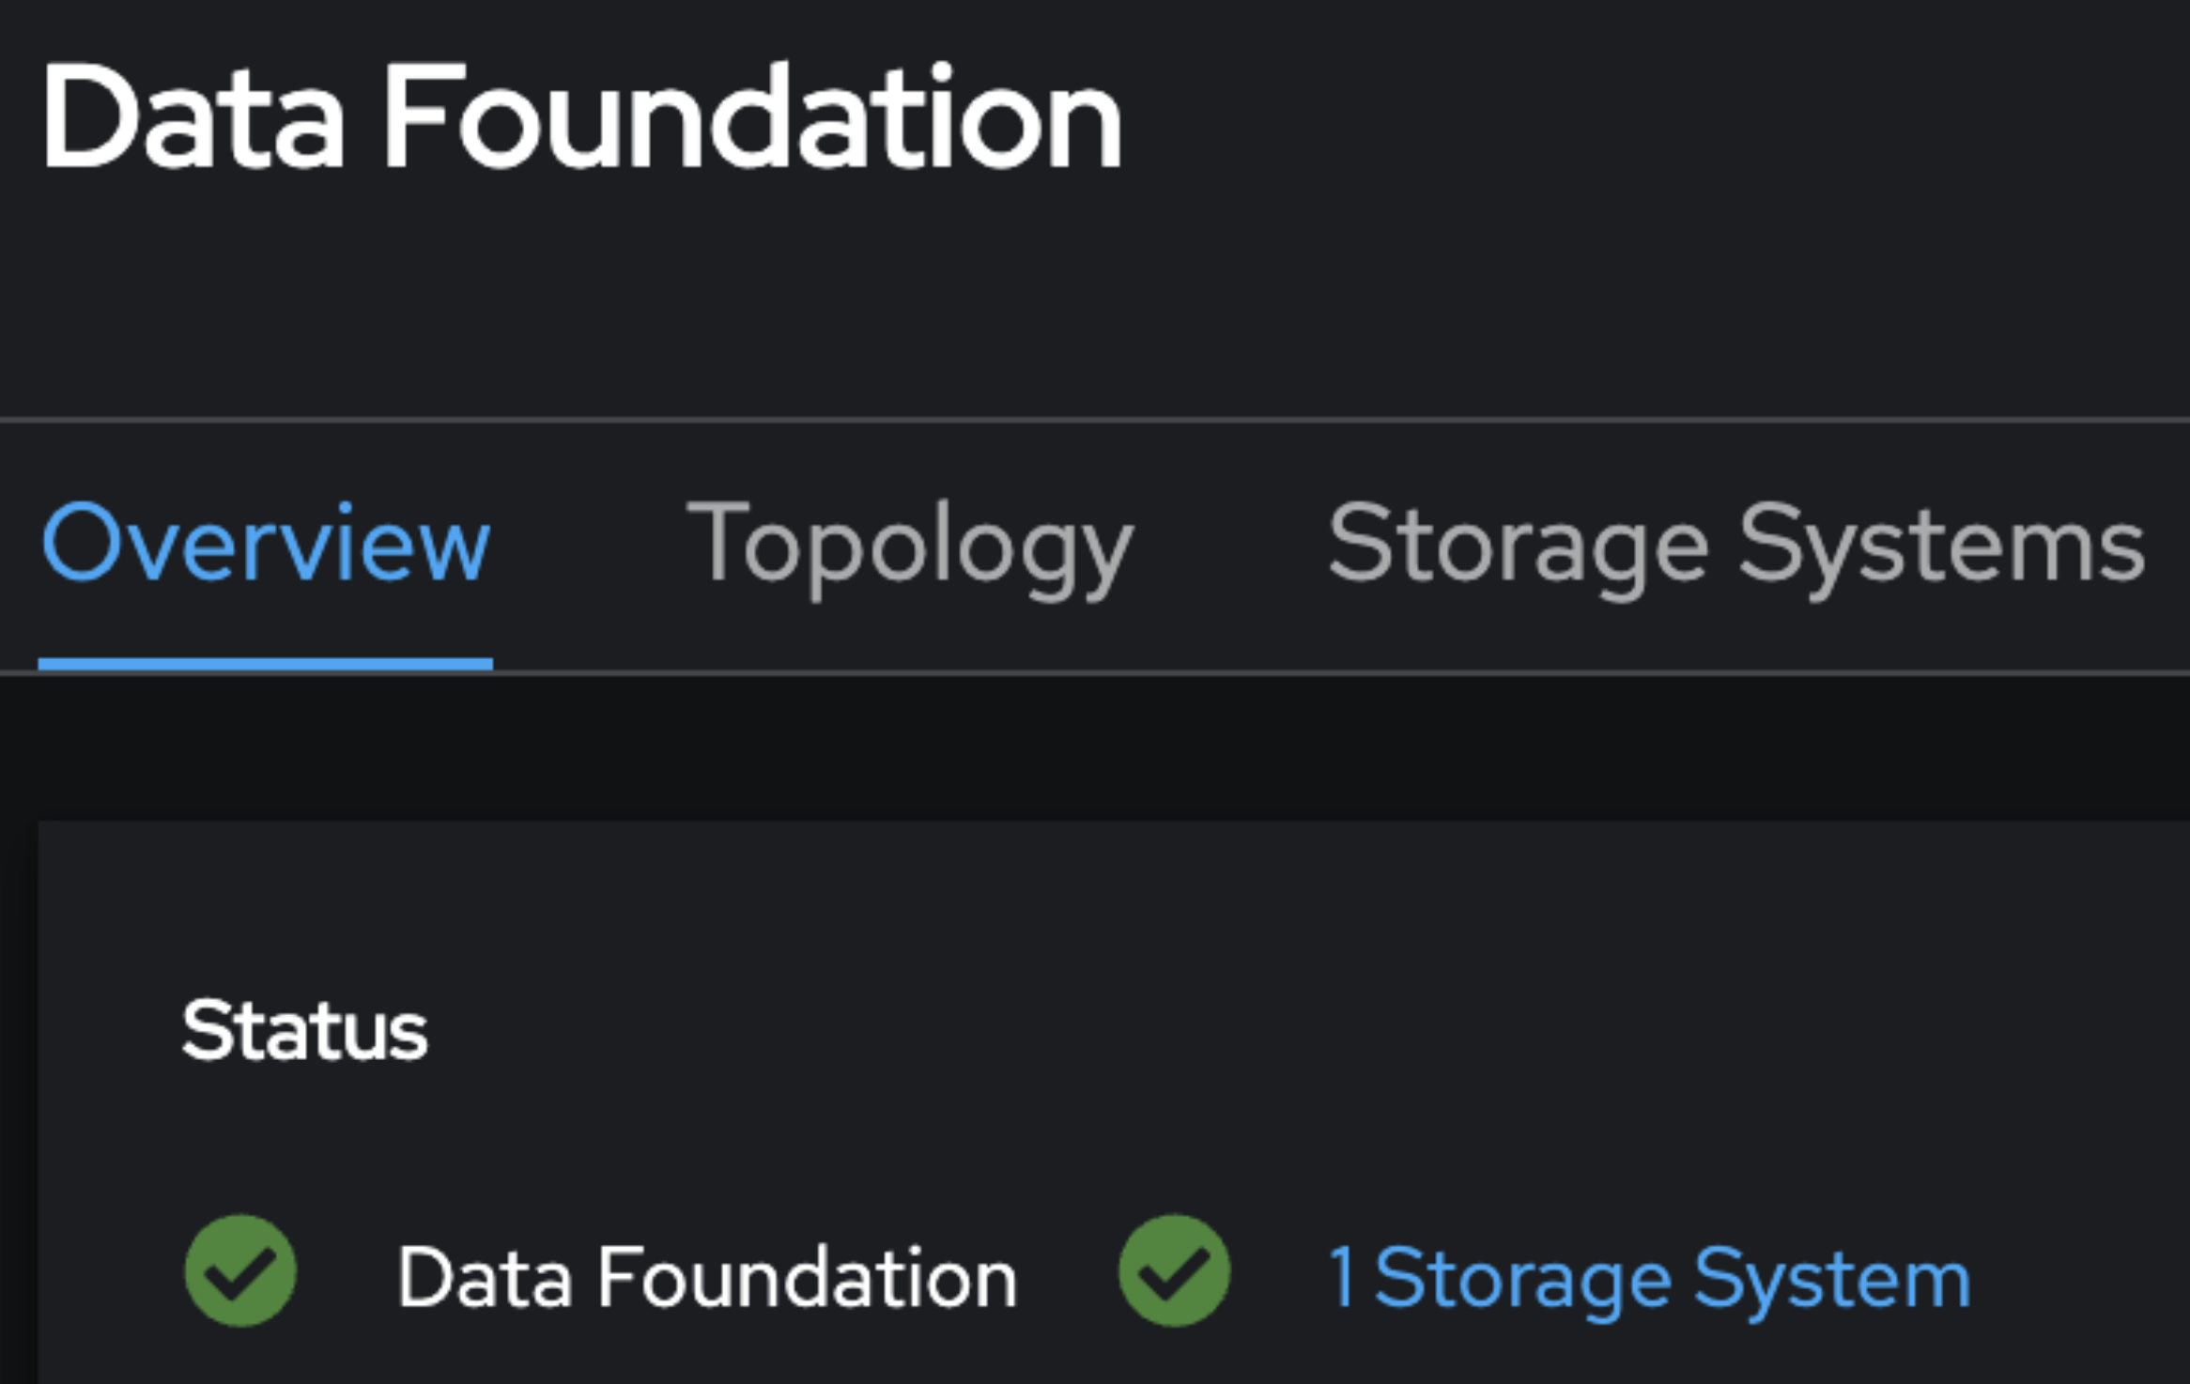The width and height of the screenshot is (2190, 1384).
Task: Click the Status card heading
Action: click(304, 1031)
